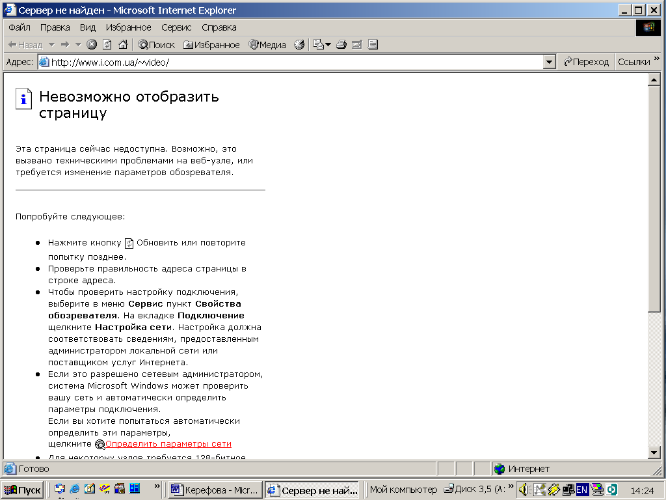Click inline Refresh icon before Обновить

[129, 243]
